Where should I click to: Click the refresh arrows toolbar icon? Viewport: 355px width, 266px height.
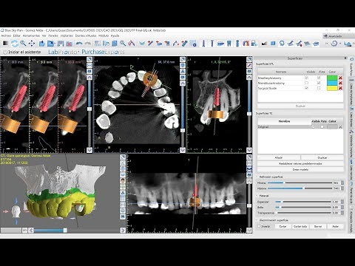pos(15,44)
